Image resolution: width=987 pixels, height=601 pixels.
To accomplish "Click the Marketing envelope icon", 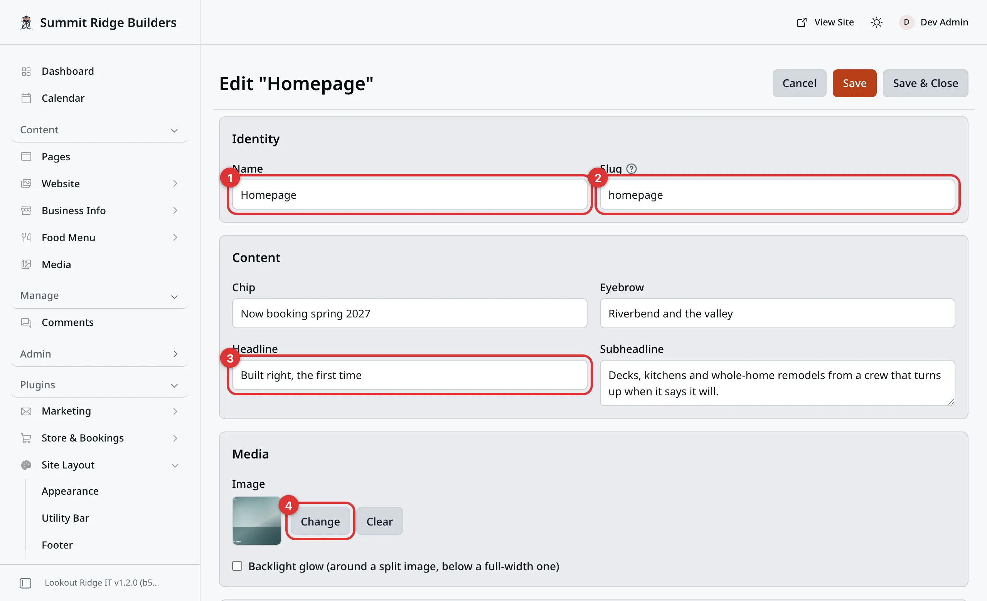I will pos(26,411).
